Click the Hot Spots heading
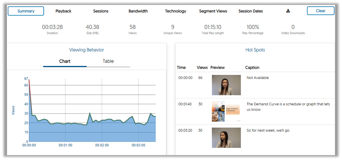Image resolution: width=342 pixels, height=160 pixels. pyautogui.click(x=255, y=50)
